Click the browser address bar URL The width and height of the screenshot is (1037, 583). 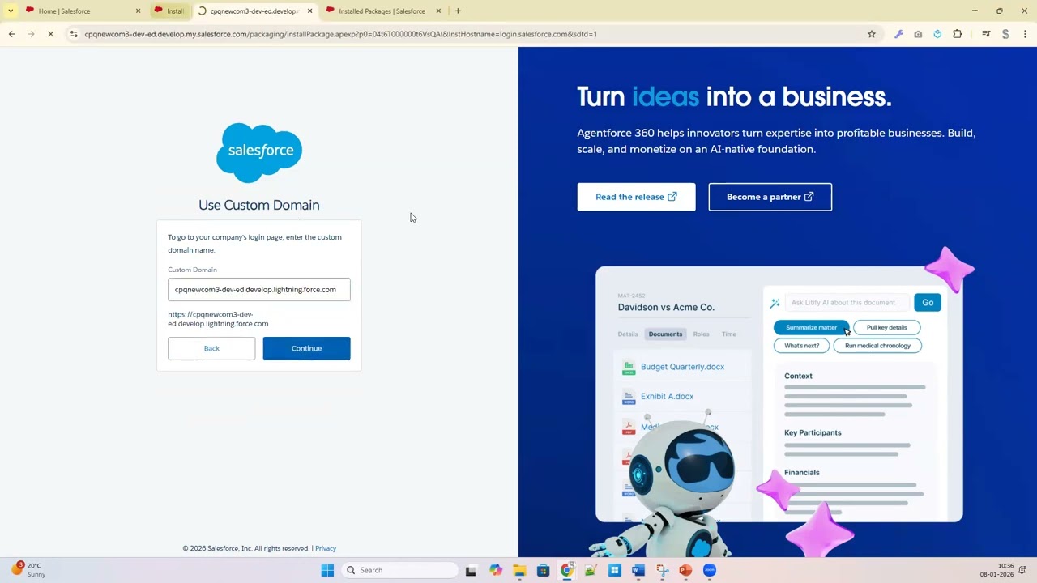(340, 34)
